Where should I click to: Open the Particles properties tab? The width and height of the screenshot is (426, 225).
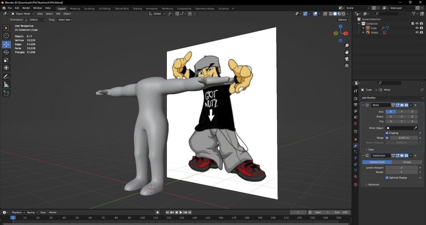point(356,152)
